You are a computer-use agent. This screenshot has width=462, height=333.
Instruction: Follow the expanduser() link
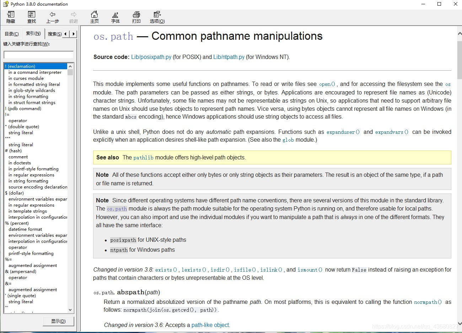point(343,132)
